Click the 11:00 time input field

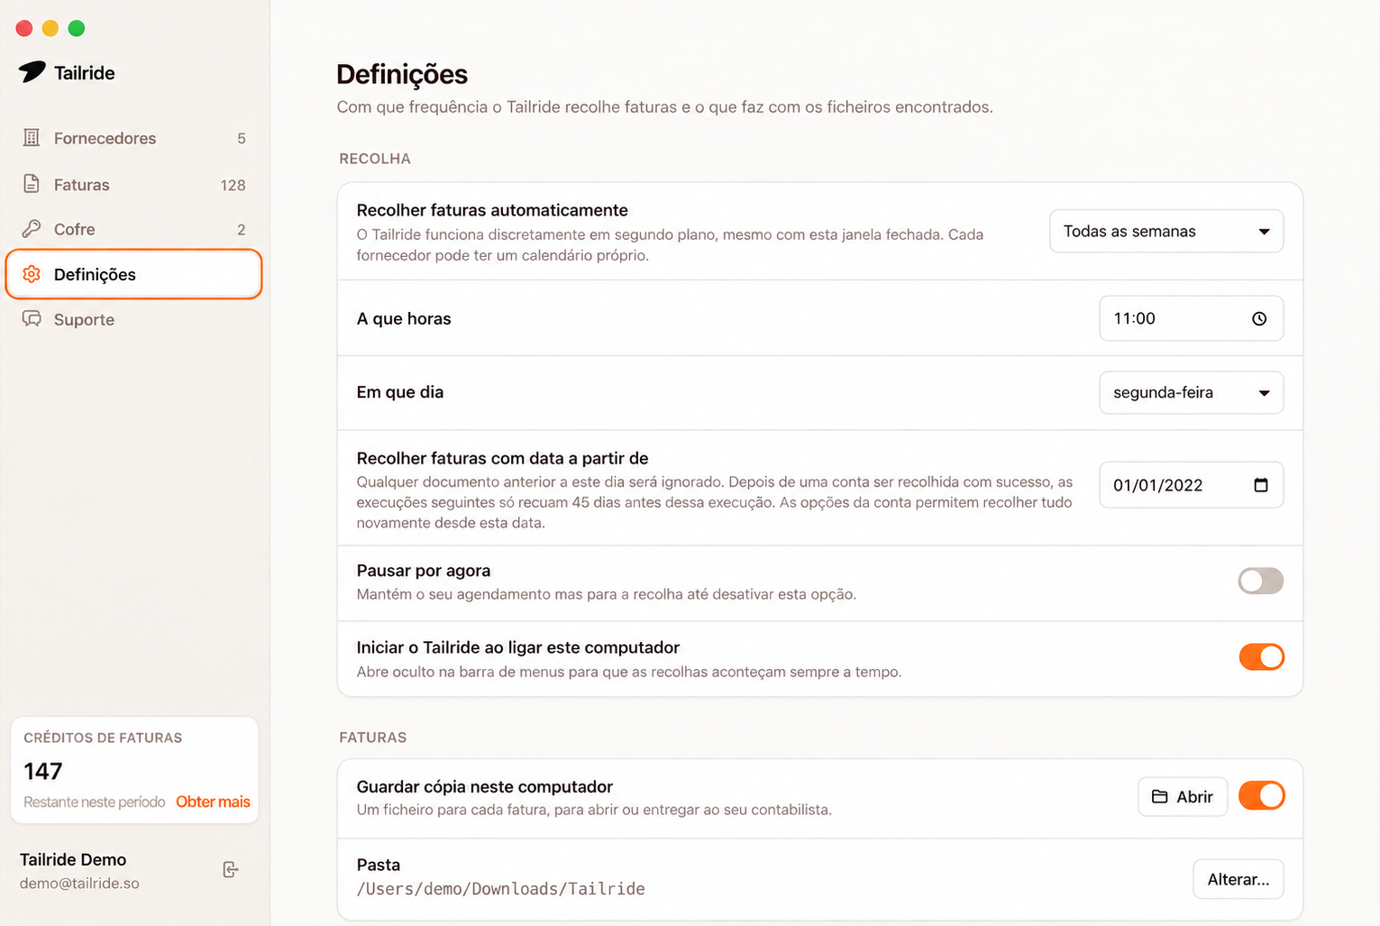pyautogui.click(x=1191, y=318)
